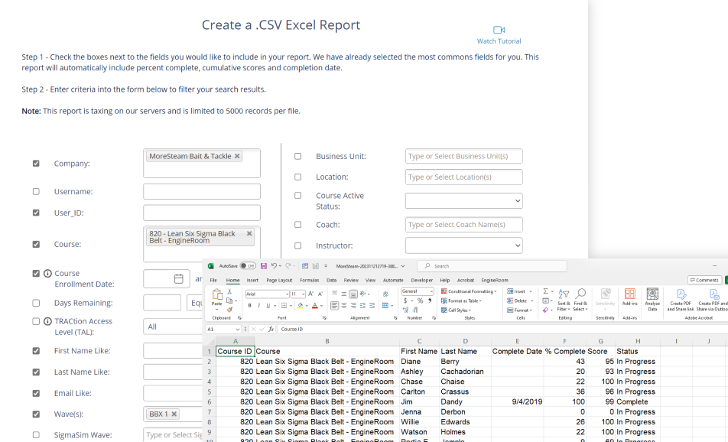Click the AutoSum sigma icon

(545, 291)
